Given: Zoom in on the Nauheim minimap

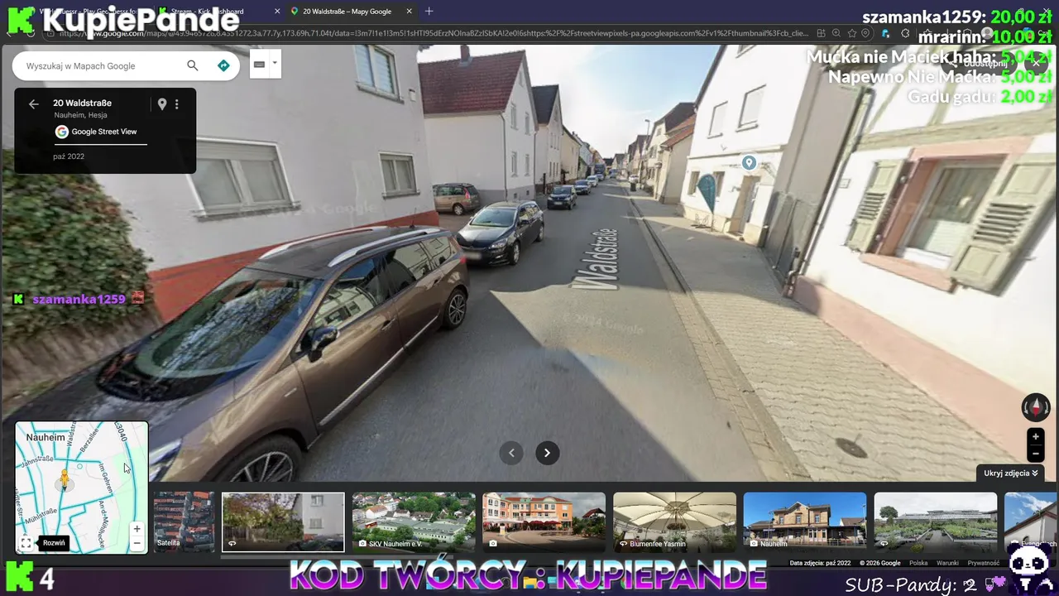Looking at the screenshot, I should click(x=137, y=529).
